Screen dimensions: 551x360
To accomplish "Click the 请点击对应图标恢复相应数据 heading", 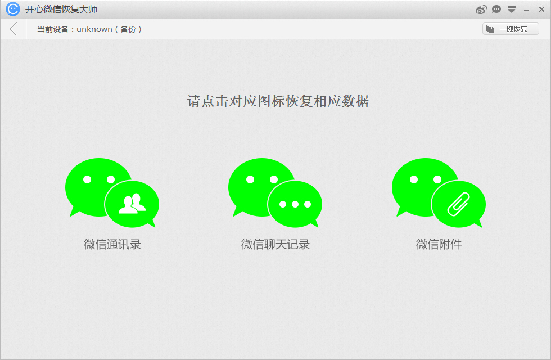I will point(278,101).
